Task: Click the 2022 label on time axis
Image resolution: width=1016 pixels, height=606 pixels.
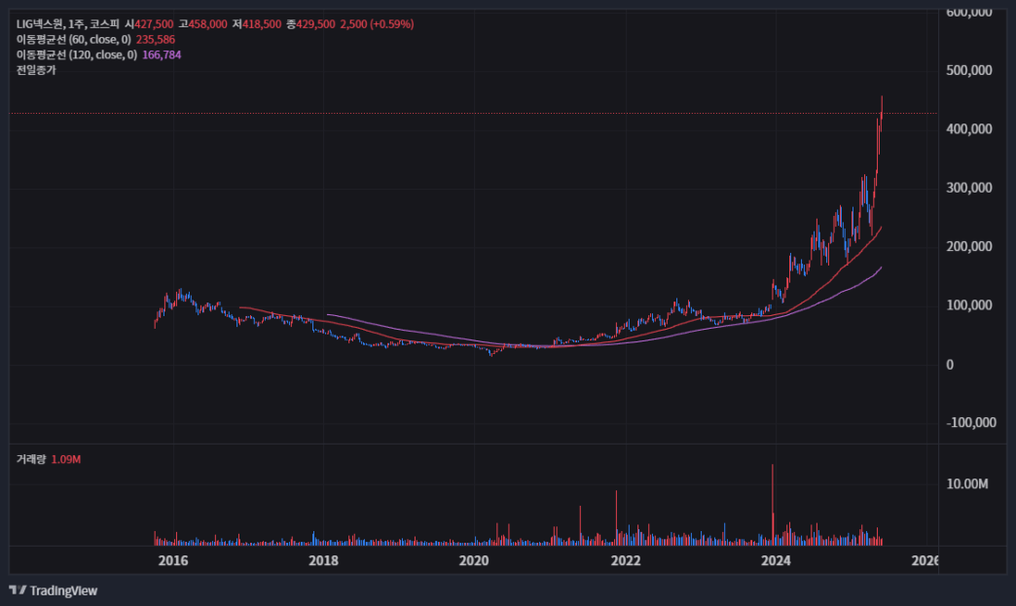Action: coord(626,560)
